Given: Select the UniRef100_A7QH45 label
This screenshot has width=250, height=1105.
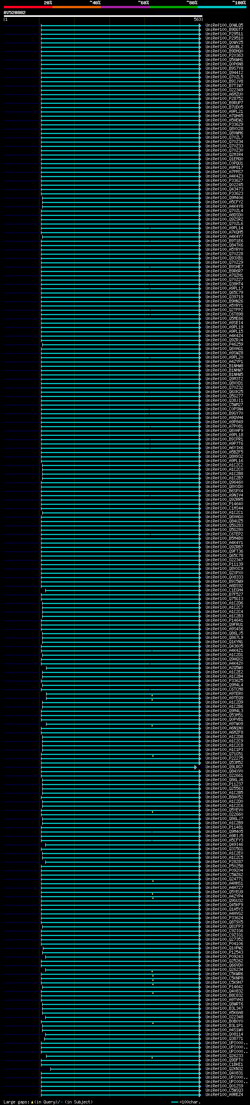Looking at the screenshot, I should pyautogui.click(x=224, y=116).
